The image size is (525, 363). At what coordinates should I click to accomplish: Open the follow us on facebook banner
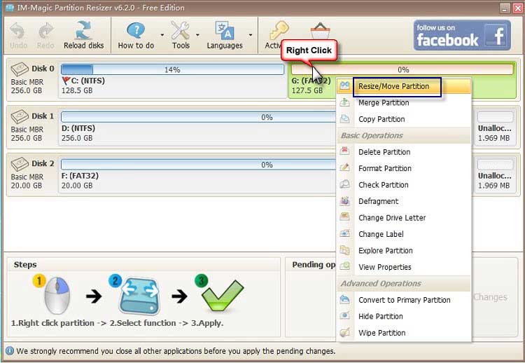click(462, 35)
